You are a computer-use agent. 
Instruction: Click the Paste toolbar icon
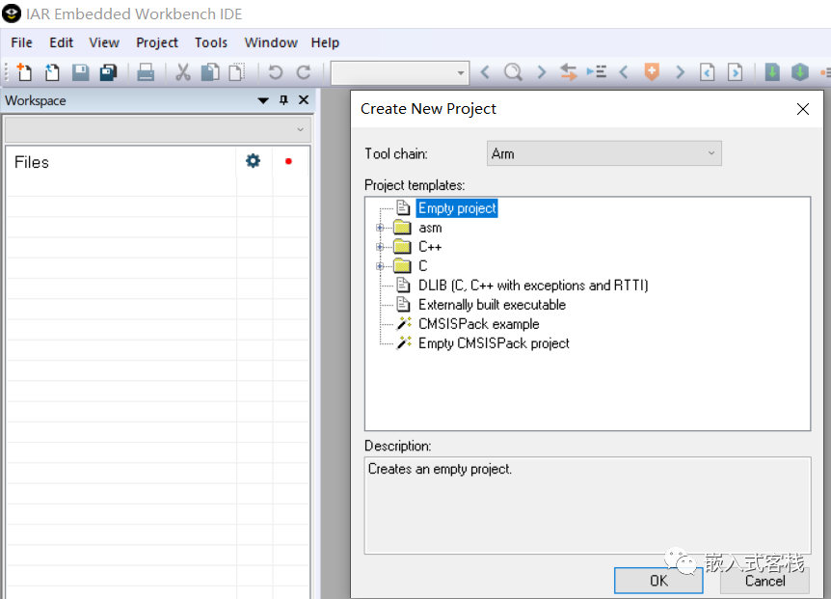click(237, 72)
